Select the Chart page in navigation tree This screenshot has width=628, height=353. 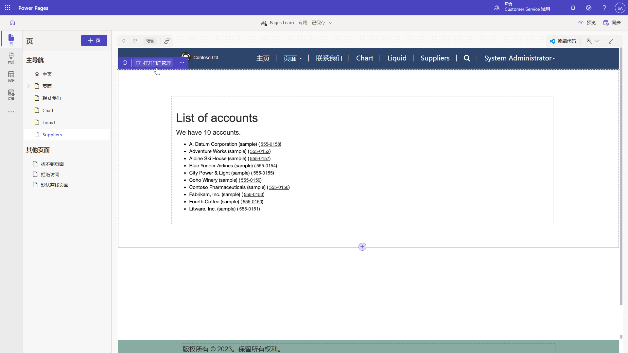point(48,110)
